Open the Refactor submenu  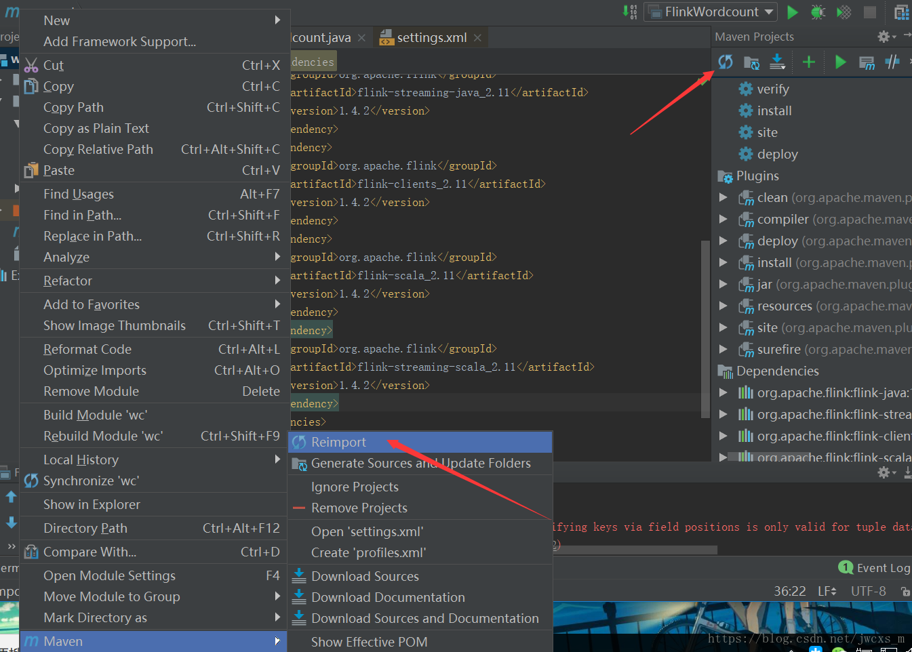[153, 281]
